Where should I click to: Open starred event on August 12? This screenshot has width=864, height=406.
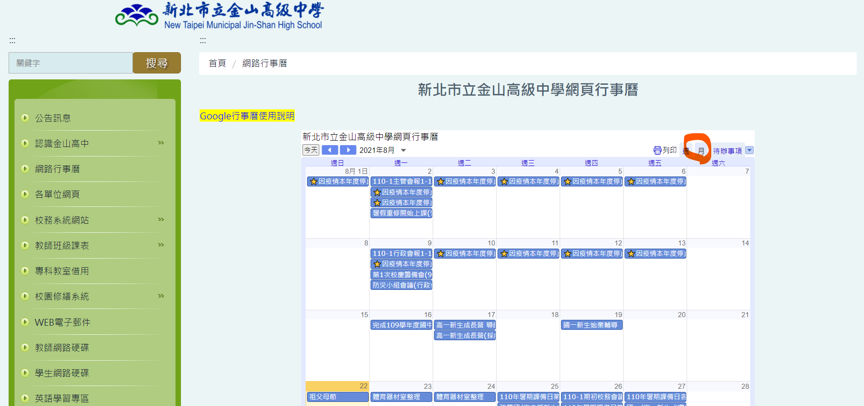coord(592,254)
